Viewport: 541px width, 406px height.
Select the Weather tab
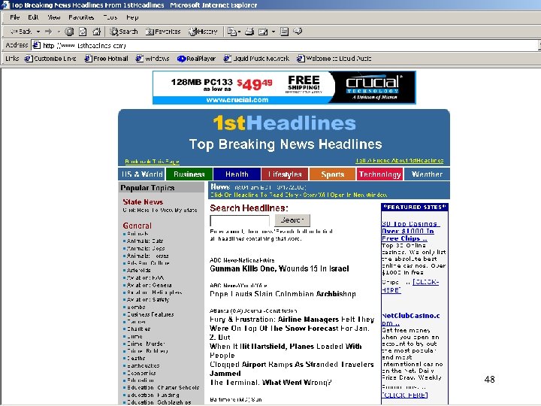tap(427, 174)
